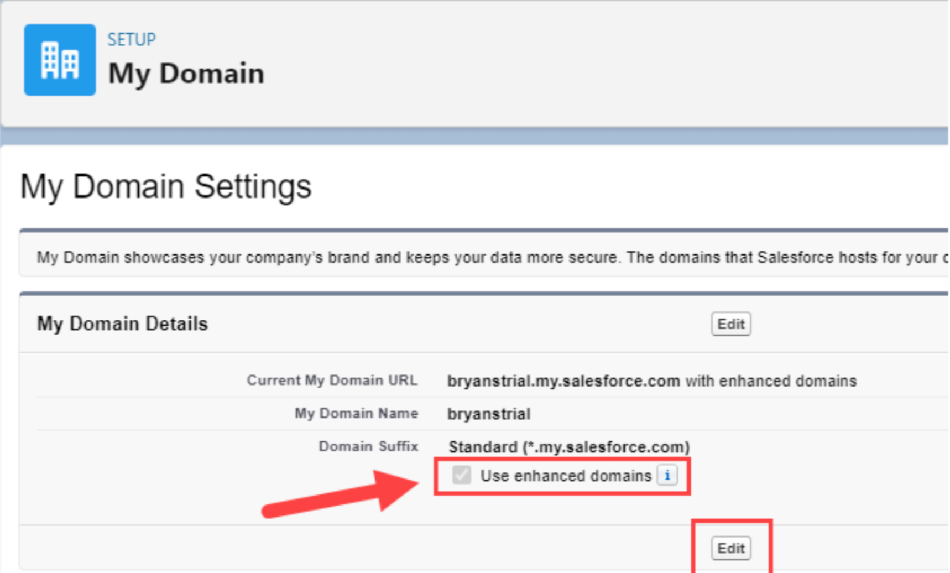Click the My Domain page title
Viewport: 950px width, 573px height.
tap(186, 74)
